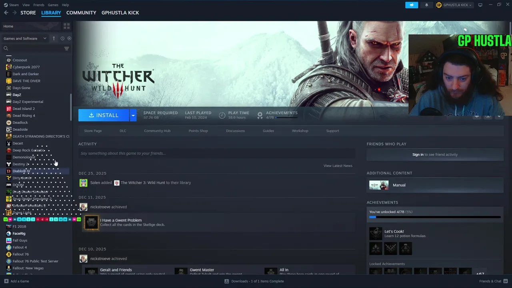Click the DAVE THE DIVER game icon
Screen dimensions: 512x288
pos(9,81)
